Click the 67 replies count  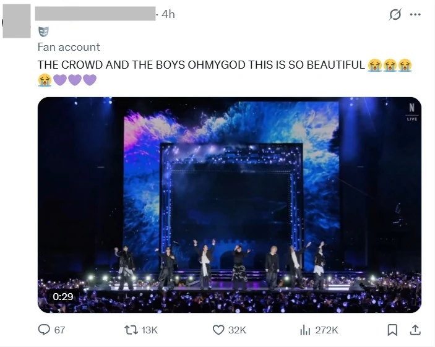[59, 330]
